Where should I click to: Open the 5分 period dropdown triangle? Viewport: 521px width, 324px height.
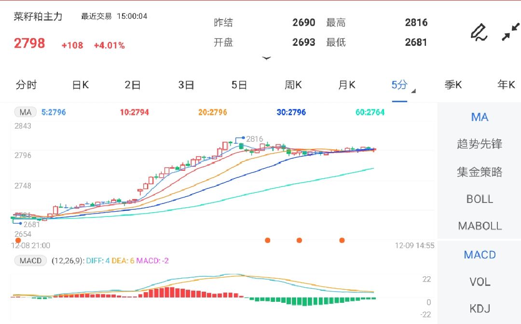413,91
